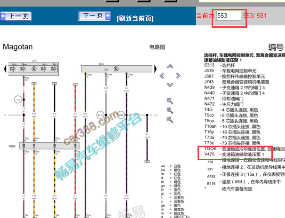Image resolution: width=285 pixels, height=218 pixels.
Task: Select legend entry E313 -选挡杆
Action: 219,65
